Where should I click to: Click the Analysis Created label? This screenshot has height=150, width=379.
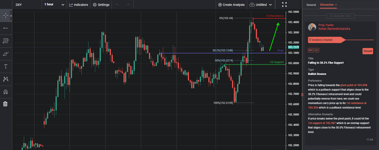[x=322, y=40]
